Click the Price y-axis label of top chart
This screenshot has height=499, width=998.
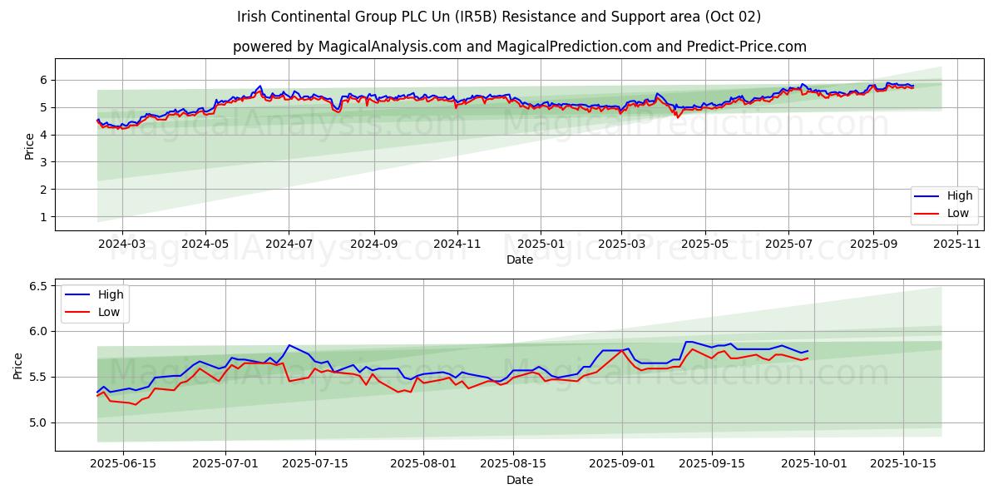point(30,146)
